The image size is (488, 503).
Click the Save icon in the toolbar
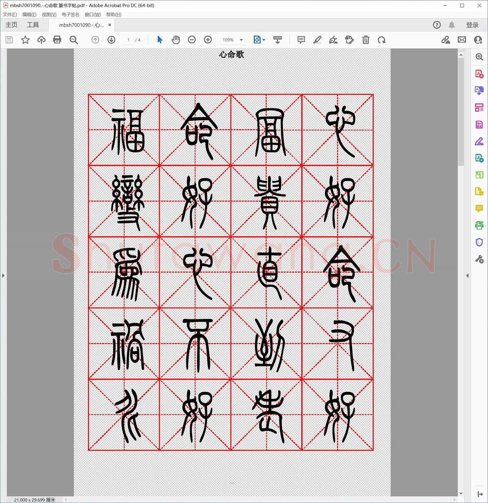9,40
